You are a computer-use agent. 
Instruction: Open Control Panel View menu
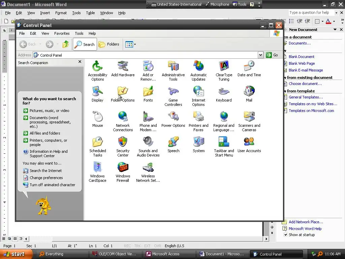[x=45, y=33]
